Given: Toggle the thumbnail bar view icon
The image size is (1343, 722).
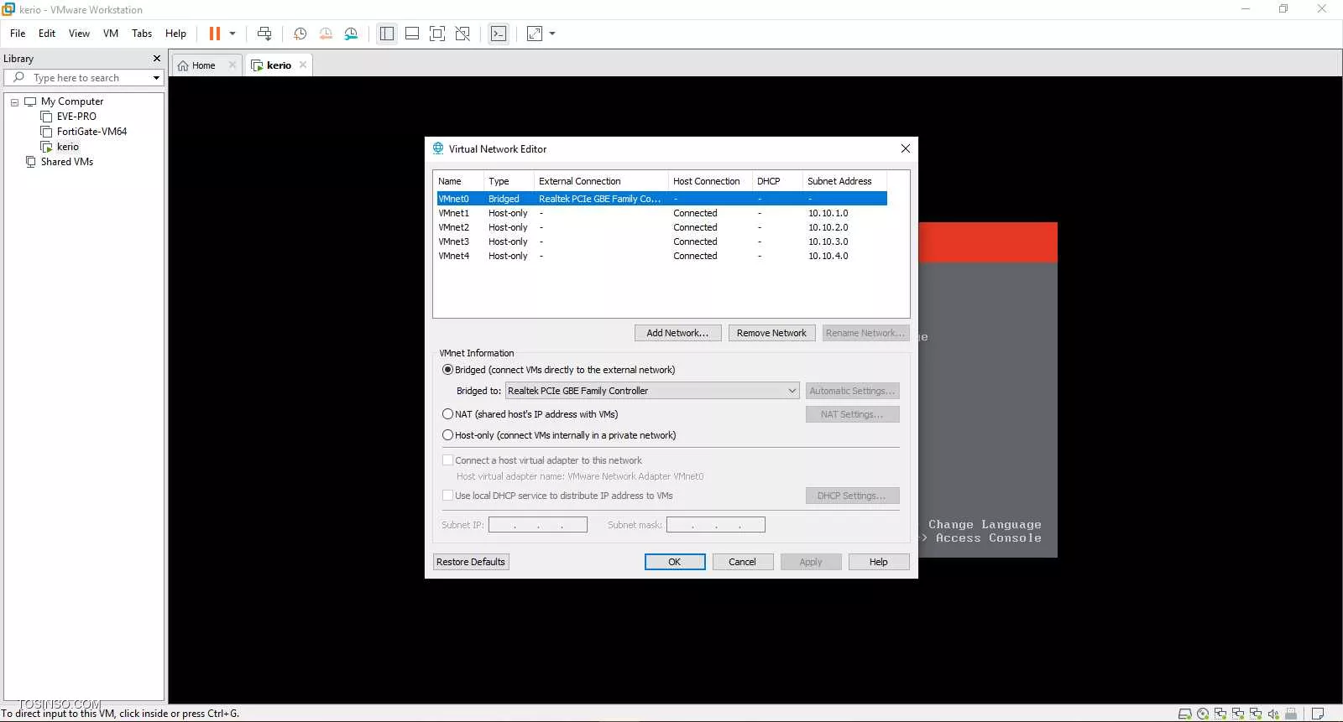Looking at the screenshot, I should (x=412, y=34).
